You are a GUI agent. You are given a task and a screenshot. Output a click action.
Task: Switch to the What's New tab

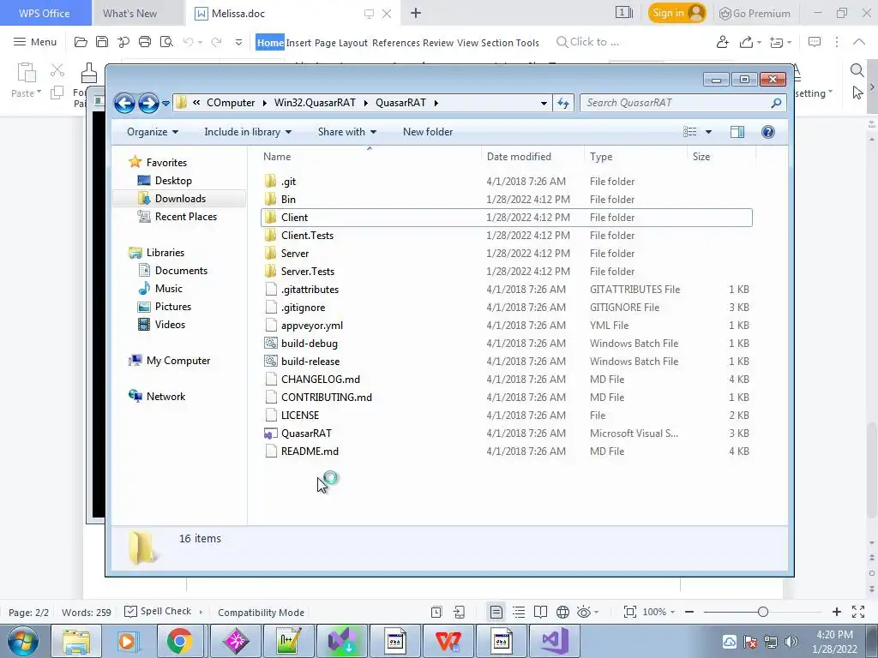[x=130, y=14]
